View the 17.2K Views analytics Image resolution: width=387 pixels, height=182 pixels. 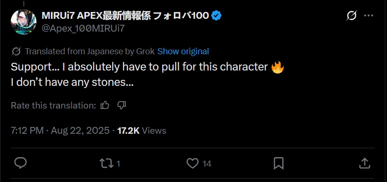(142, 131)
